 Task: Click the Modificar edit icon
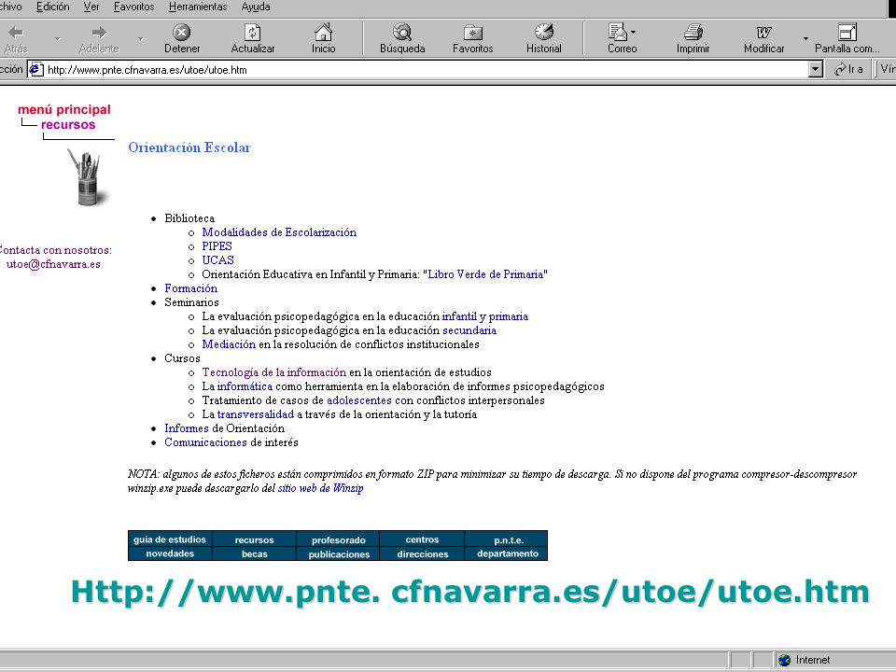(764, 32)
